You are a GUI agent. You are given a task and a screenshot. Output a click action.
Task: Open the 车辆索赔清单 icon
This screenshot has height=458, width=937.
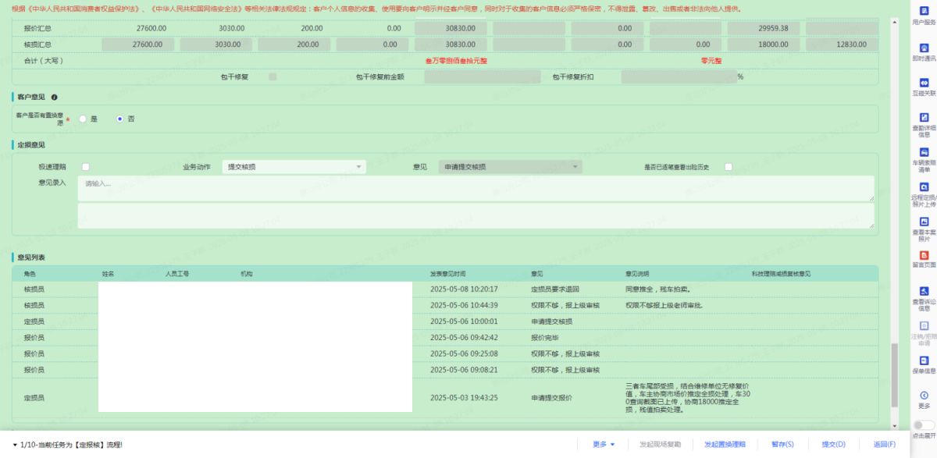point(924,153)
